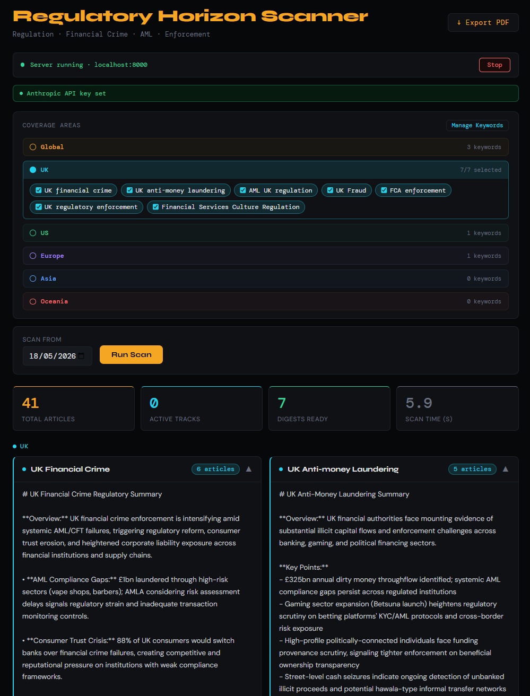Click the Asia circle indicator
Screen dimensions: 530x696
click(33, 279)
